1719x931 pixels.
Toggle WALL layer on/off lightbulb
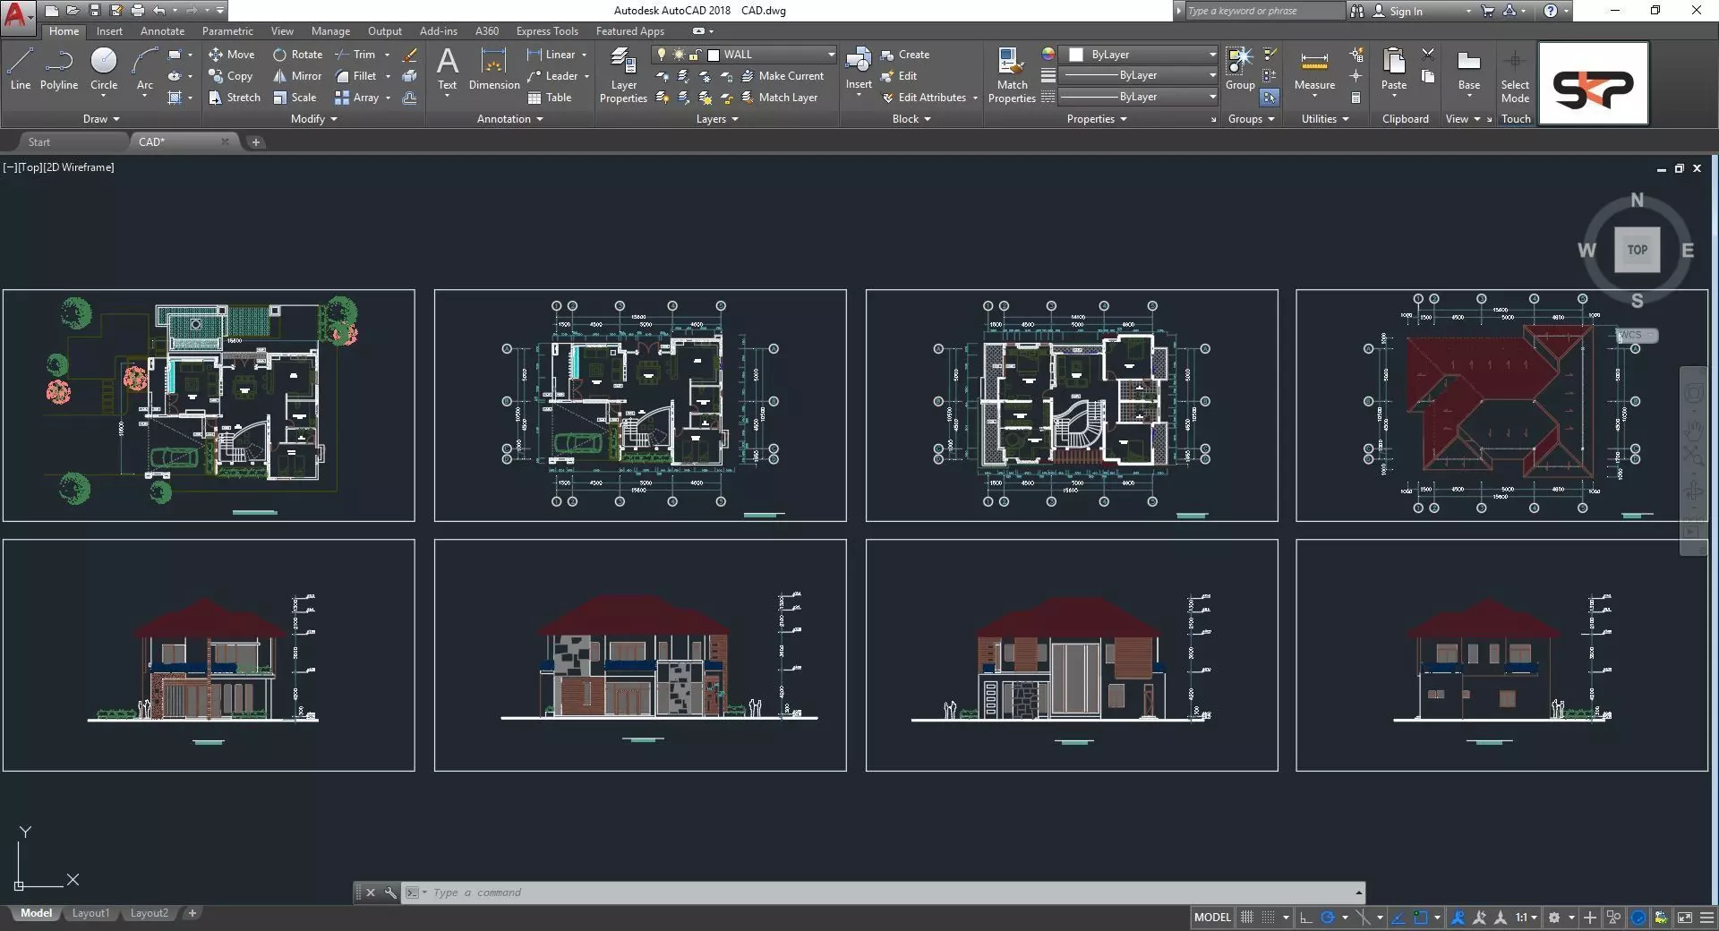click(662, 55)
